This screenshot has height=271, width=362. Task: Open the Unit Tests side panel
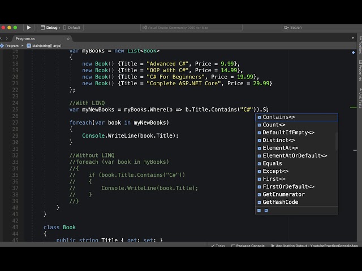click(x=360, y=98)
